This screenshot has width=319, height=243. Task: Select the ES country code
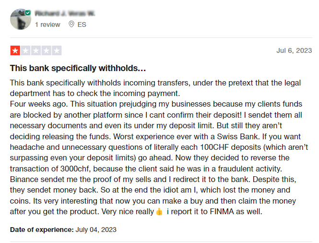click(x=82, y=24)
